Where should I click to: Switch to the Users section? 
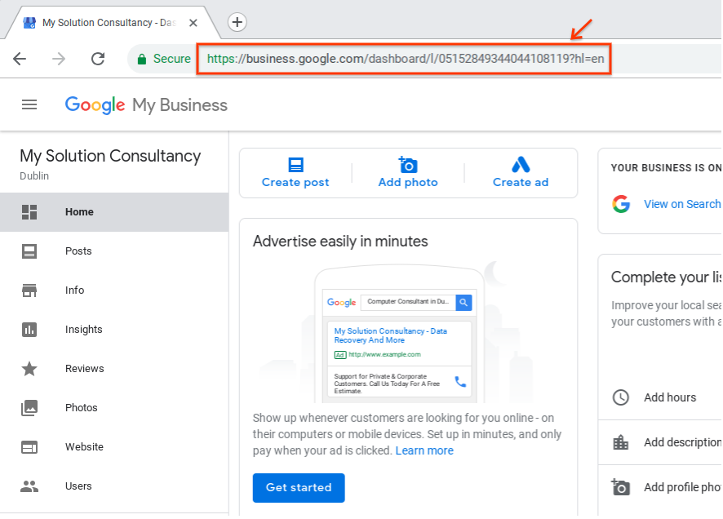click(x=78, y=486)
